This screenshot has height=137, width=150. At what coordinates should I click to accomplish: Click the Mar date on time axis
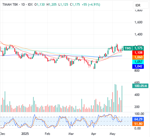tap(71, 134)
